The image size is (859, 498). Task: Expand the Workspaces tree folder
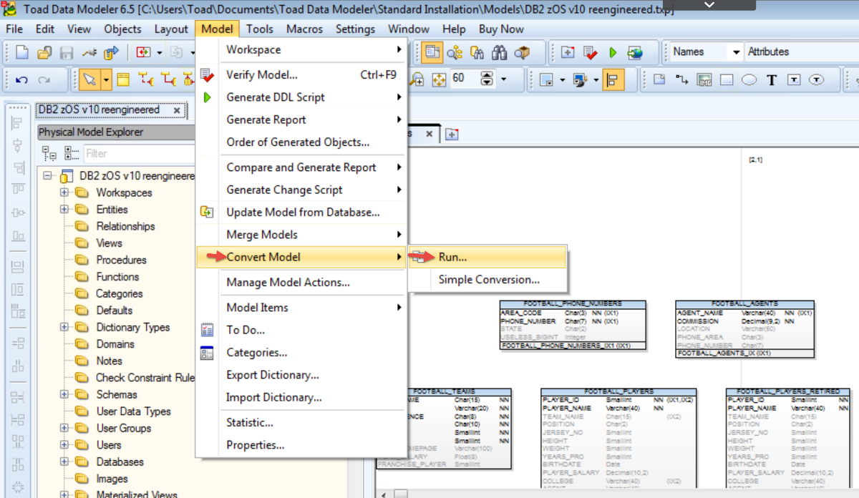pyautogui.click(x=64, y=192)
